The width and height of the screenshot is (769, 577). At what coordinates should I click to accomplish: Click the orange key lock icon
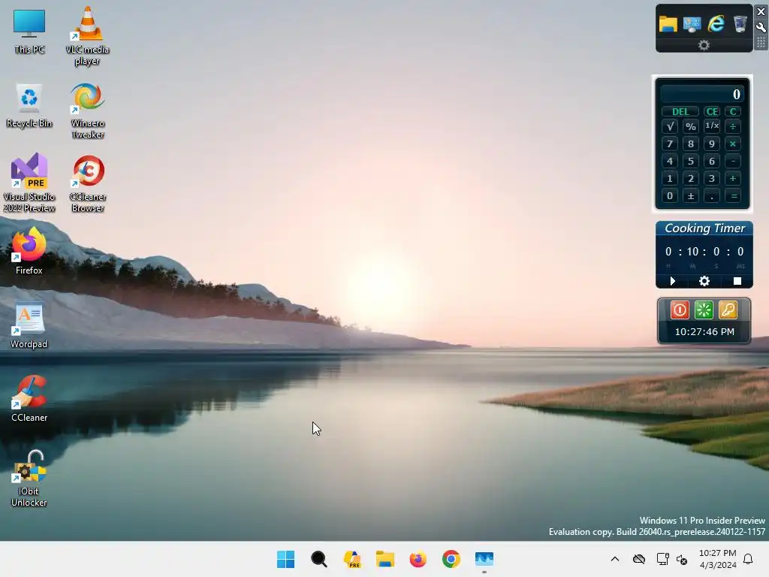click(728, 310)
